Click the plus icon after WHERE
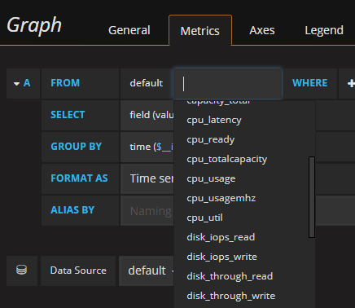 [x=351, y=83]
